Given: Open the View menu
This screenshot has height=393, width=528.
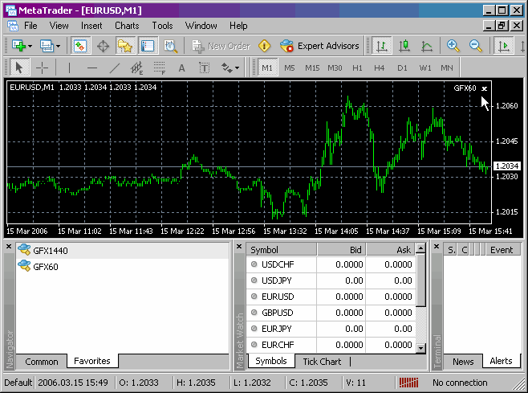Looking at the screenshot, I should [x=59, y=26].
